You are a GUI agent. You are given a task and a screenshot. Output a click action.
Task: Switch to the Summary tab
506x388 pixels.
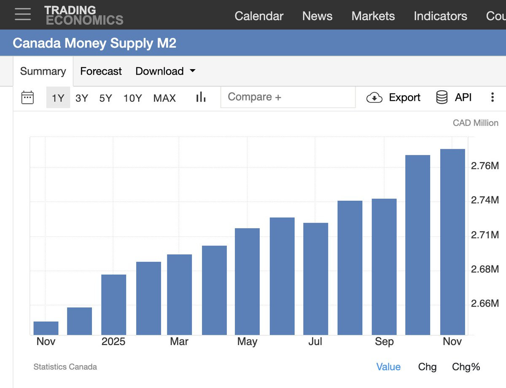43,71
